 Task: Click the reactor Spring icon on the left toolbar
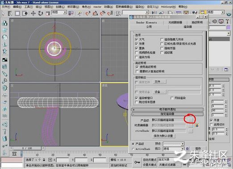click(4, 67)
